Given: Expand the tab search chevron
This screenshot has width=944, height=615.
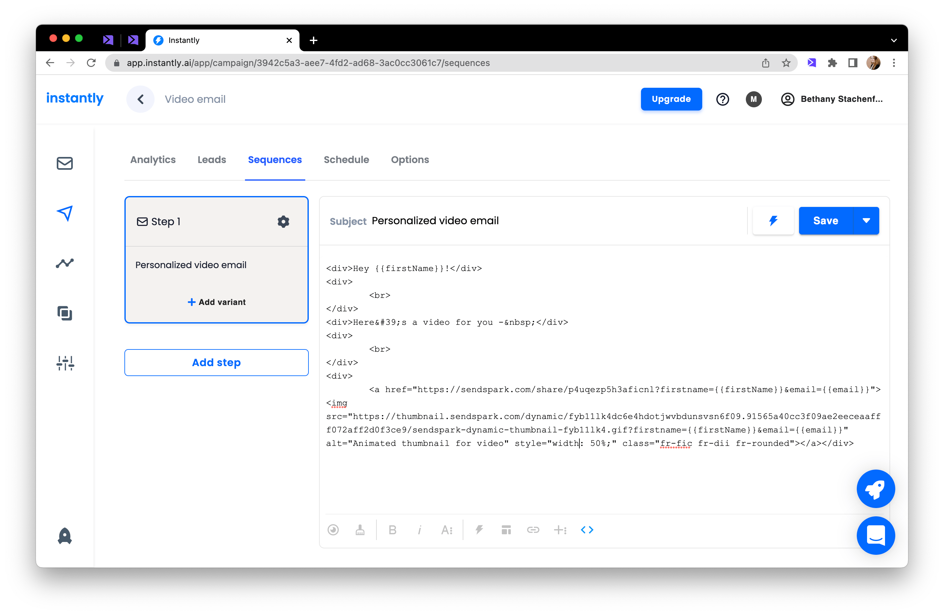Looking at the screenshot, I should point(894,40).
